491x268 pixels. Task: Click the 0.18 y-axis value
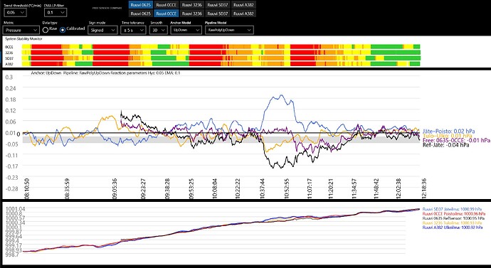11,99
